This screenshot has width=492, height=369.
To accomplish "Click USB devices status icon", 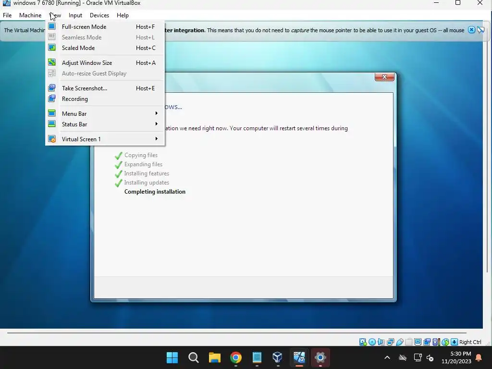I will click(x=399, y=342).
